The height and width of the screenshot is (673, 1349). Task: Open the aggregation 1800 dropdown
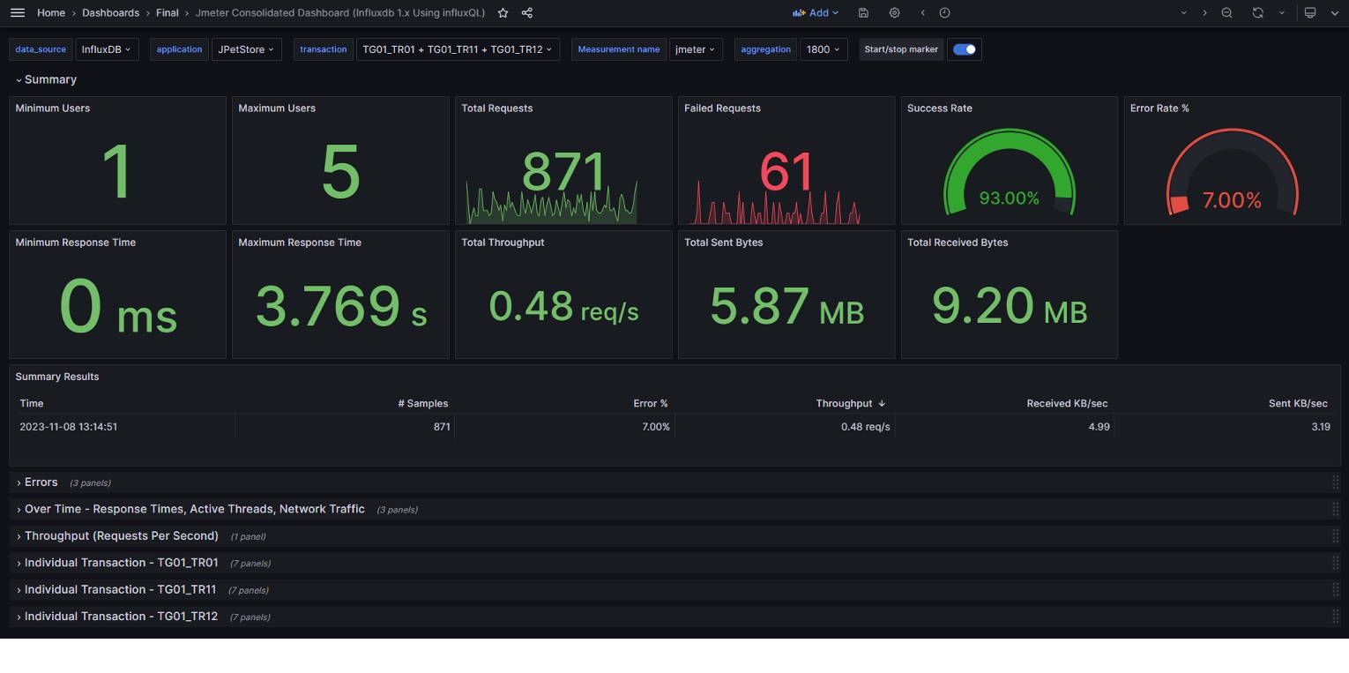(x=824, y=49)
